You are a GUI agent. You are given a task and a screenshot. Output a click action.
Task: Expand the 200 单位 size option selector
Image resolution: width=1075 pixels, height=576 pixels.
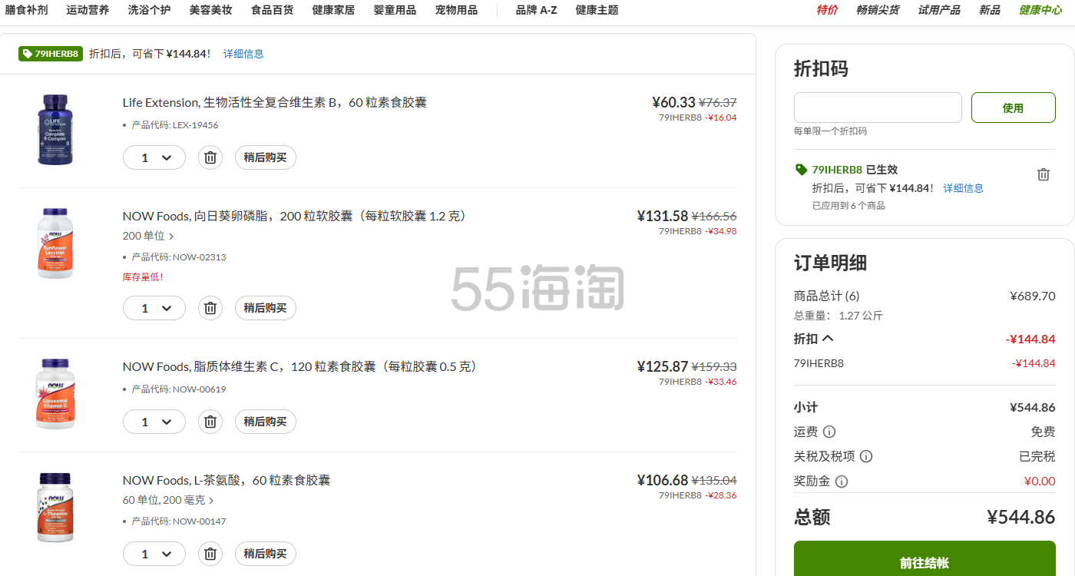coord(148,237)
